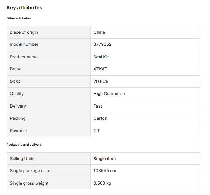210x195 pixels.
Task: Click the Fast delivery value
Action: pos(98,106)
